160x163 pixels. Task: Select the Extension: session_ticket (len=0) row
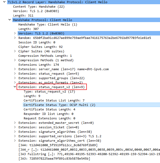coord(49,127)
